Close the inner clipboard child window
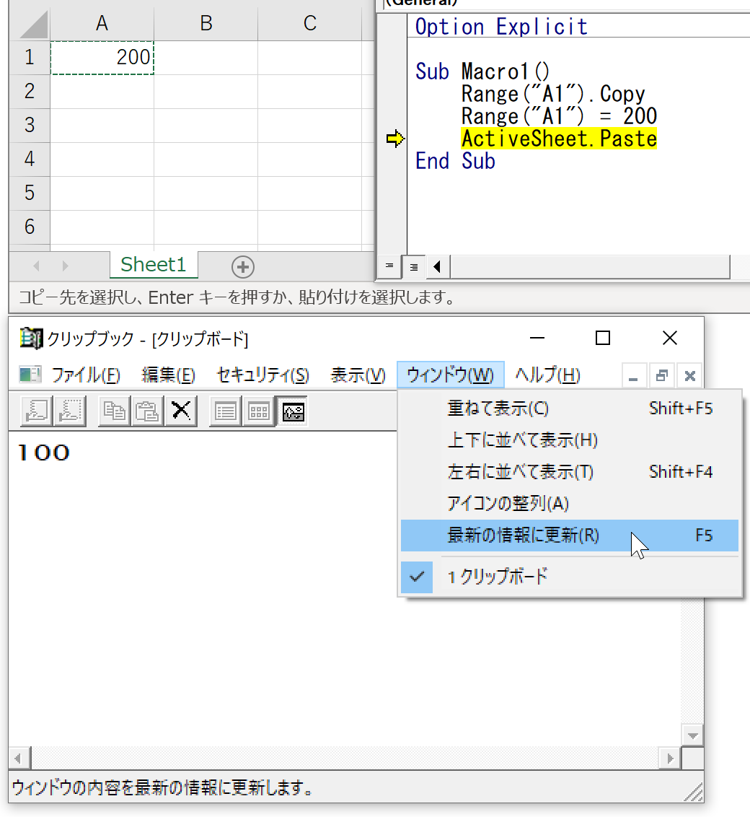750x817 pixels. (689, 376)
